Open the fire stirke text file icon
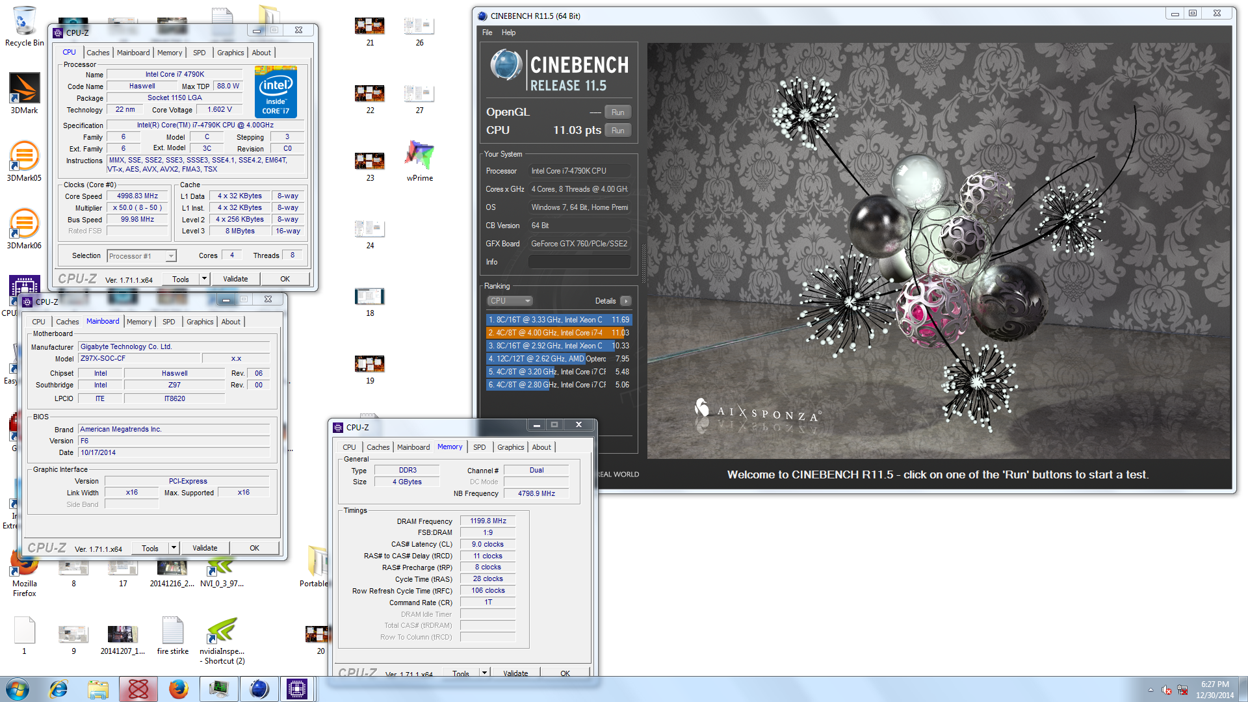1248x702 pixels. (173, 634)
